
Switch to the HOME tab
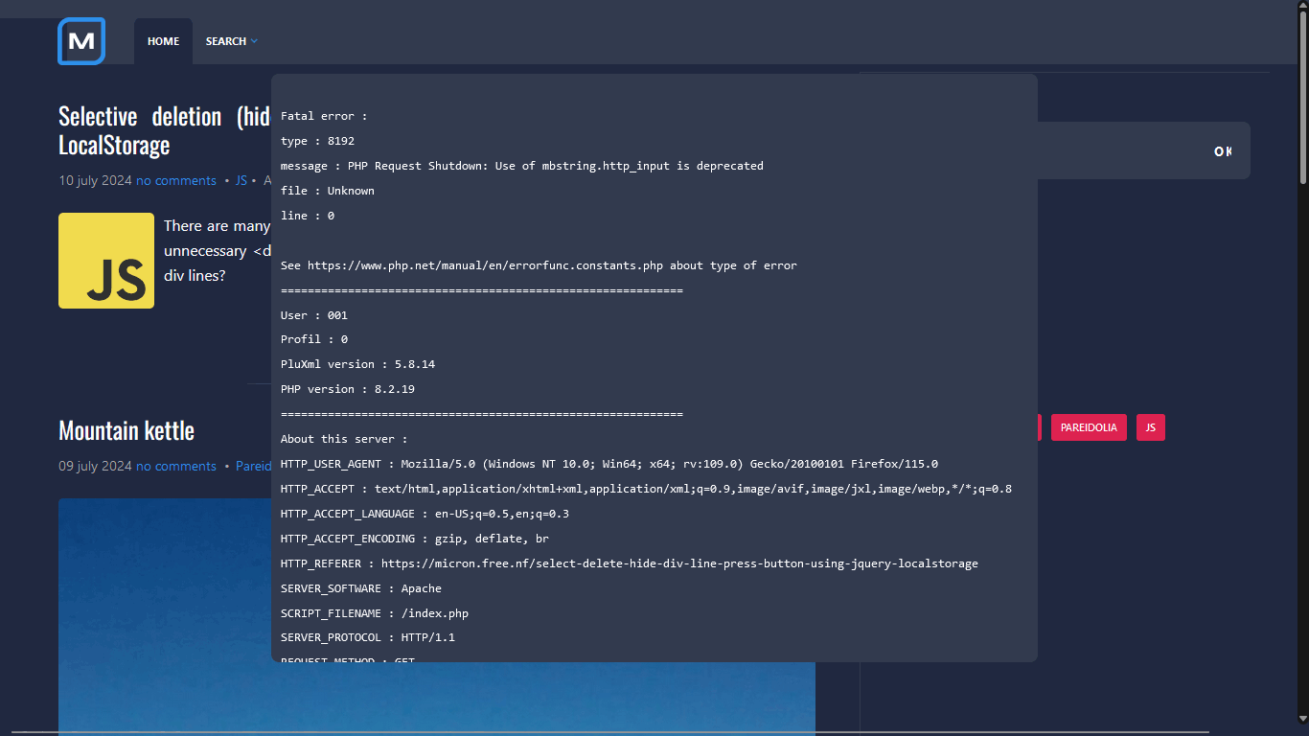tap(163, 41)
